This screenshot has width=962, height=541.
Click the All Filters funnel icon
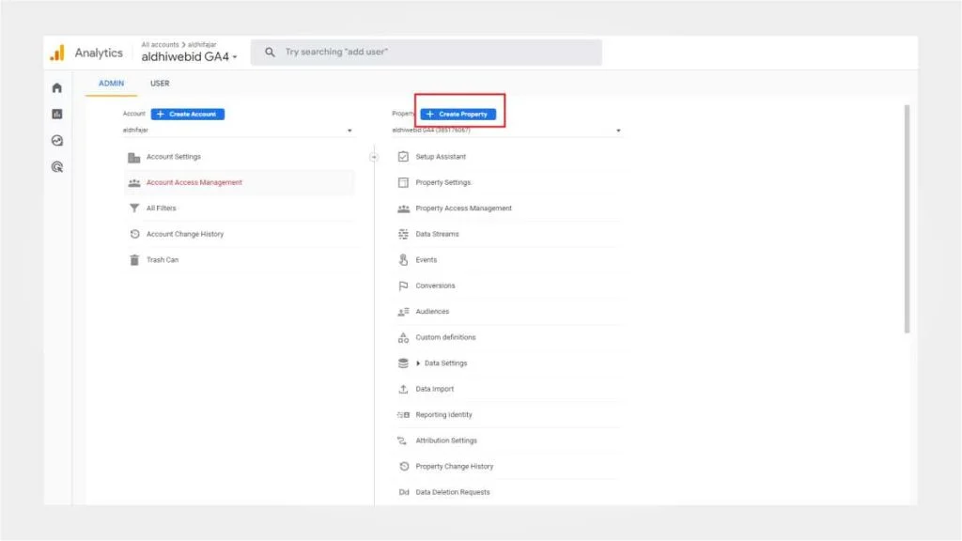(133, 209)
